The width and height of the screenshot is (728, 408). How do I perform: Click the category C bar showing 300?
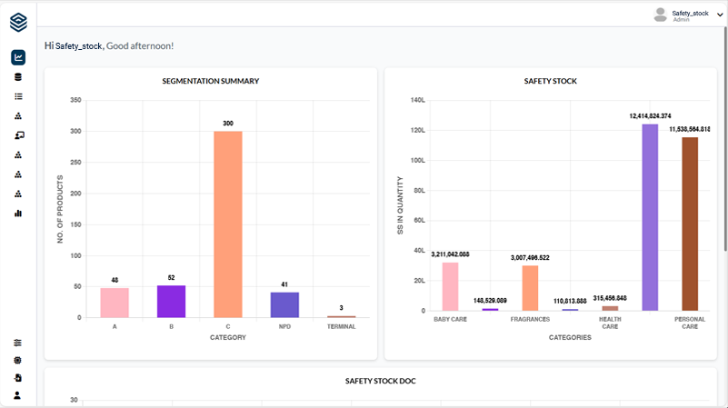pos(228,224)
